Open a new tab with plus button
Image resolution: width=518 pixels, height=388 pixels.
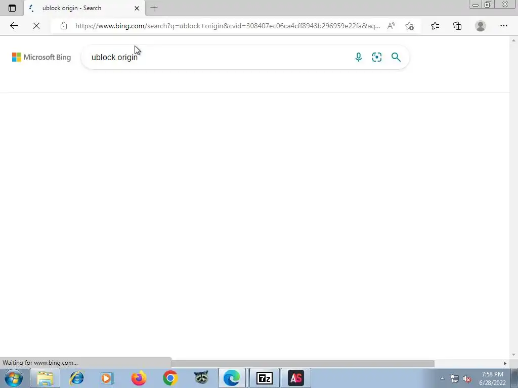pos(154,8)
